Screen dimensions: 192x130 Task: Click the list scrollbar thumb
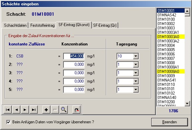[187, 15]
